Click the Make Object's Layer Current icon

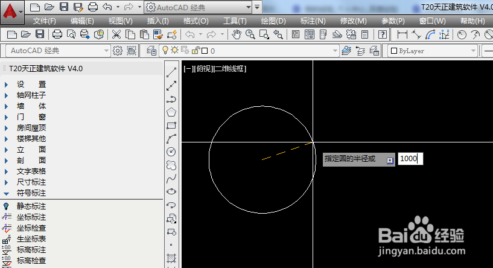pyautogui.click(x=346, y=51)
